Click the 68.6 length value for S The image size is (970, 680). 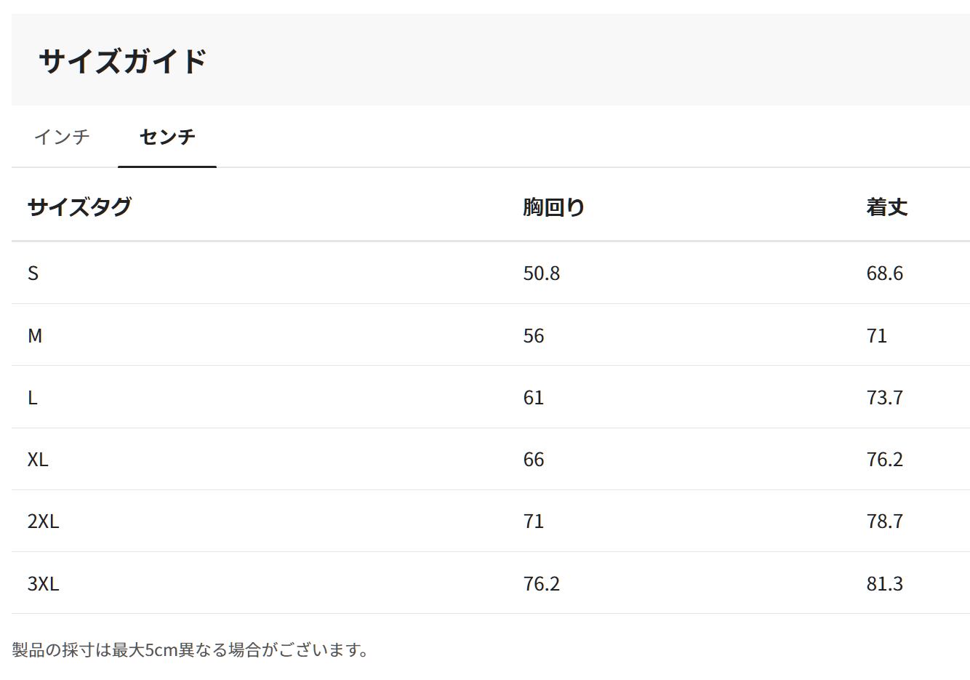point(884,273)
